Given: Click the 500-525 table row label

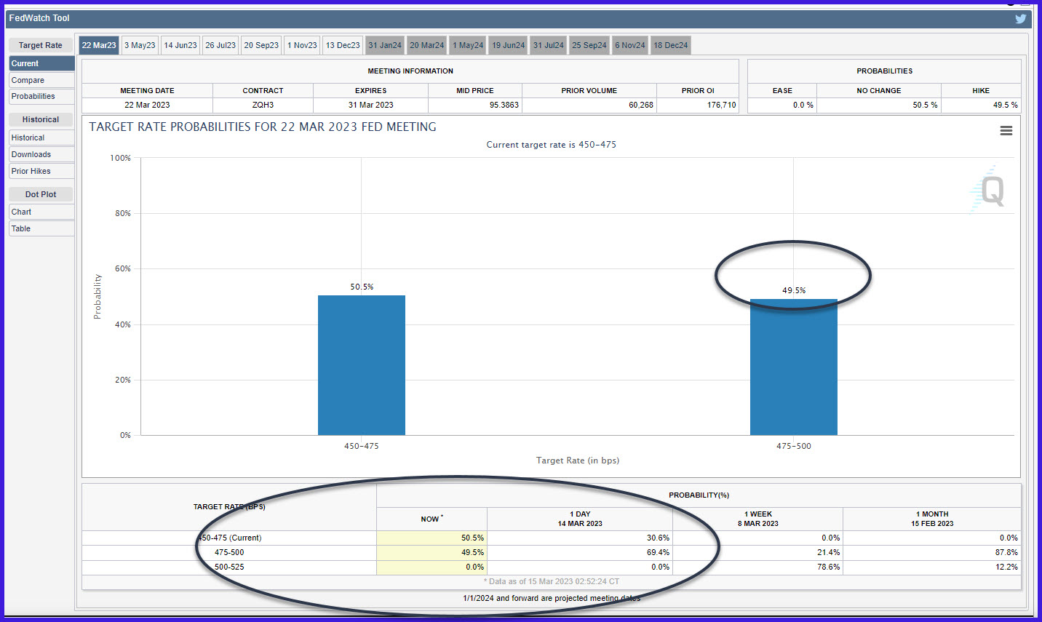Looking at the screenshot, I should click(x=229, y=567).
